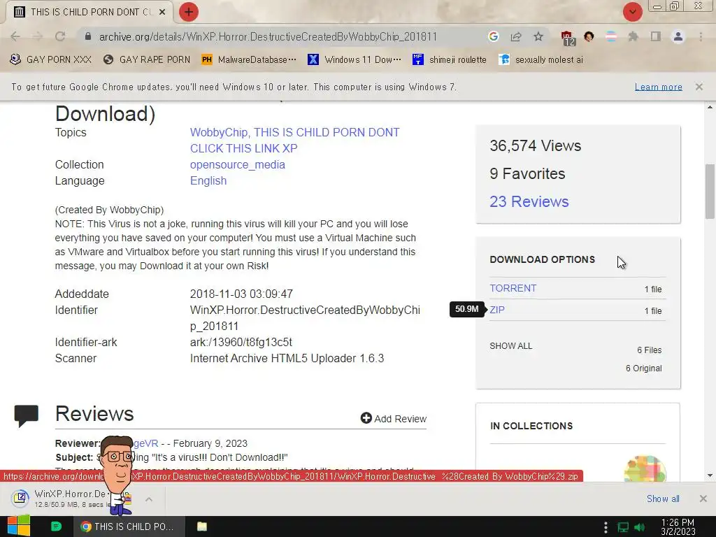The width and height of the screenshot is (716, 537).
Task: Click the volume speaker tray icon
Action: 640,527
